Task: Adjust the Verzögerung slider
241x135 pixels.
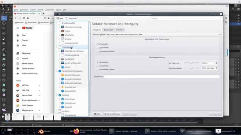Action: coord(192,63)
